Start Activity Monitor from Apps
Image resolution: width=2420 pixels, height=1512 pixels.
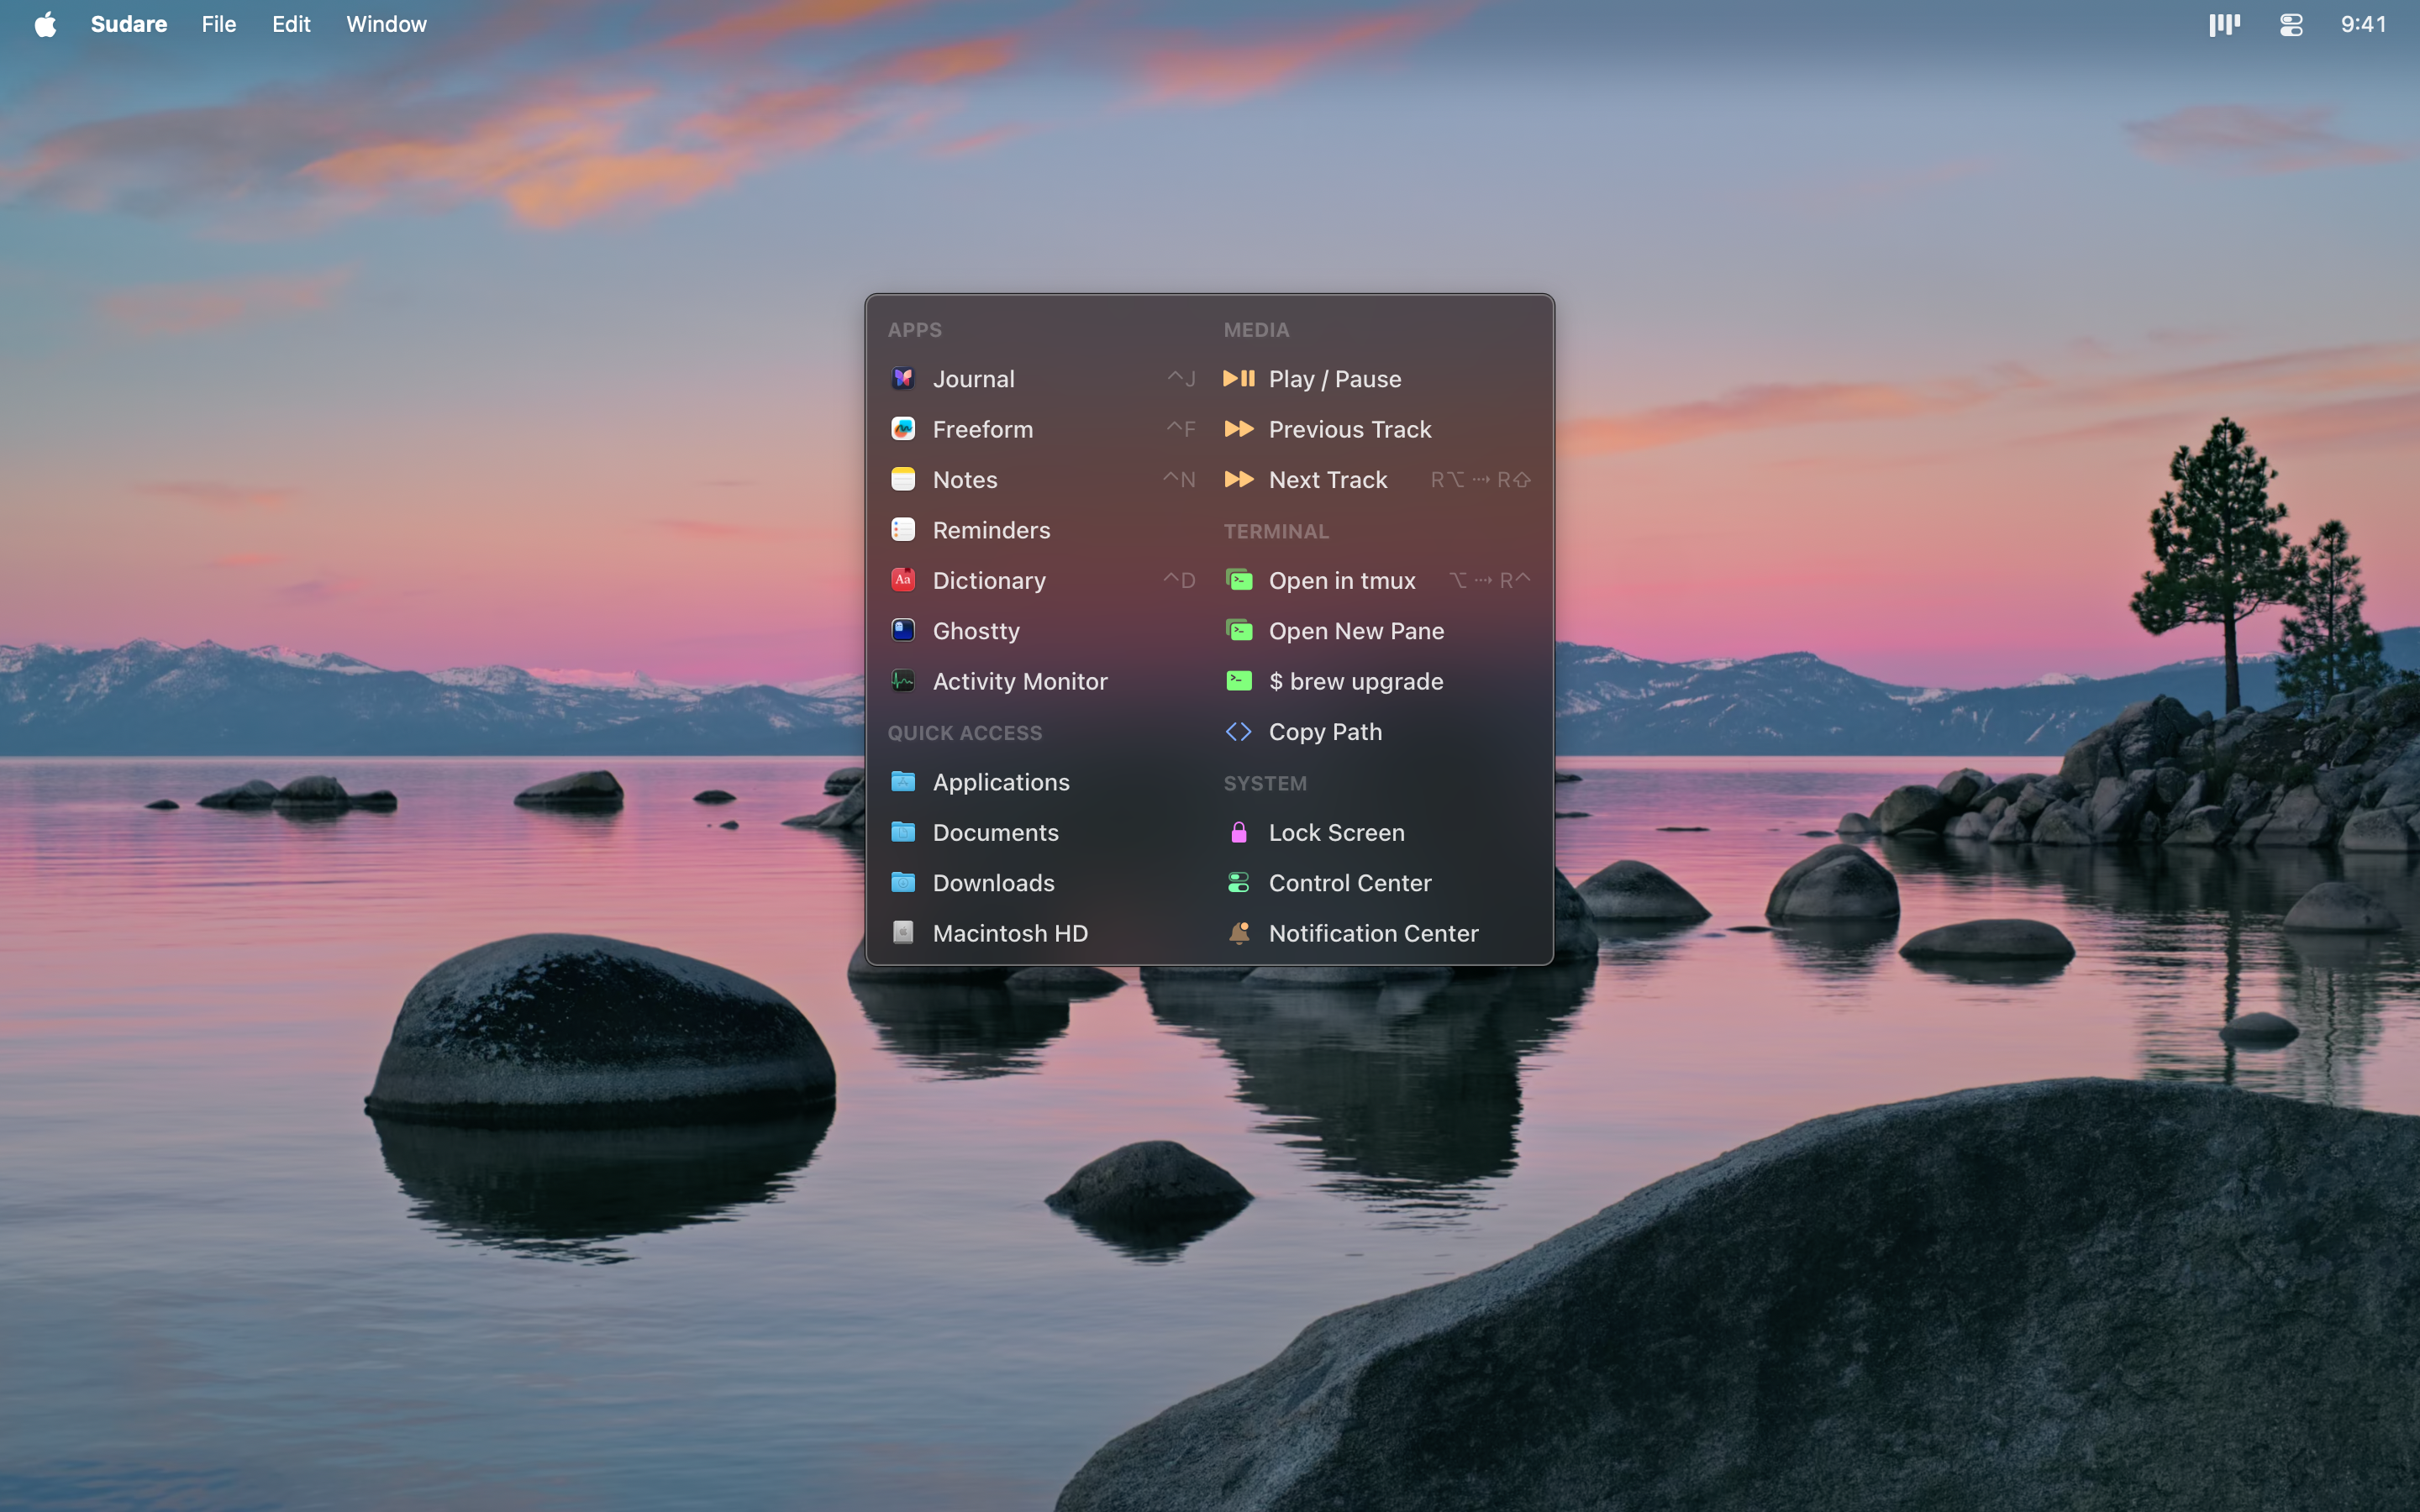point(902,681)
